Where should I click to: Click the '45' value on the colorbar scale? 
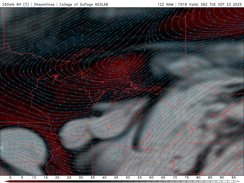pos(116,178)
